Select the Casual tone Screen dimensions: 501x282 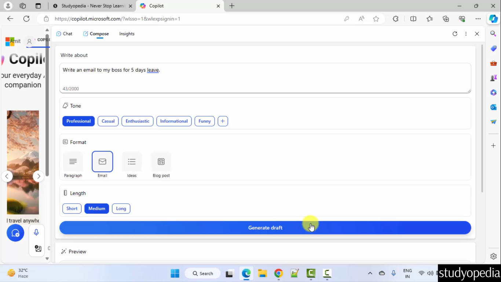[x=108, y=121]
